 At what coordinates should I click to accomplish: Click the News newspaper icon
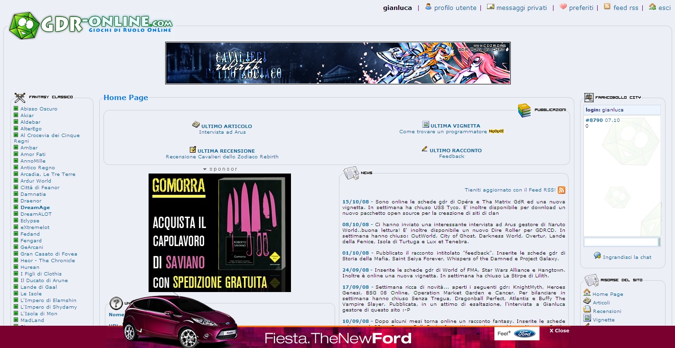coord(351,173)
